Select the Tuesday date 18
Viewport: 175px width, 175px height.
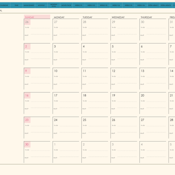pos(84,95)
